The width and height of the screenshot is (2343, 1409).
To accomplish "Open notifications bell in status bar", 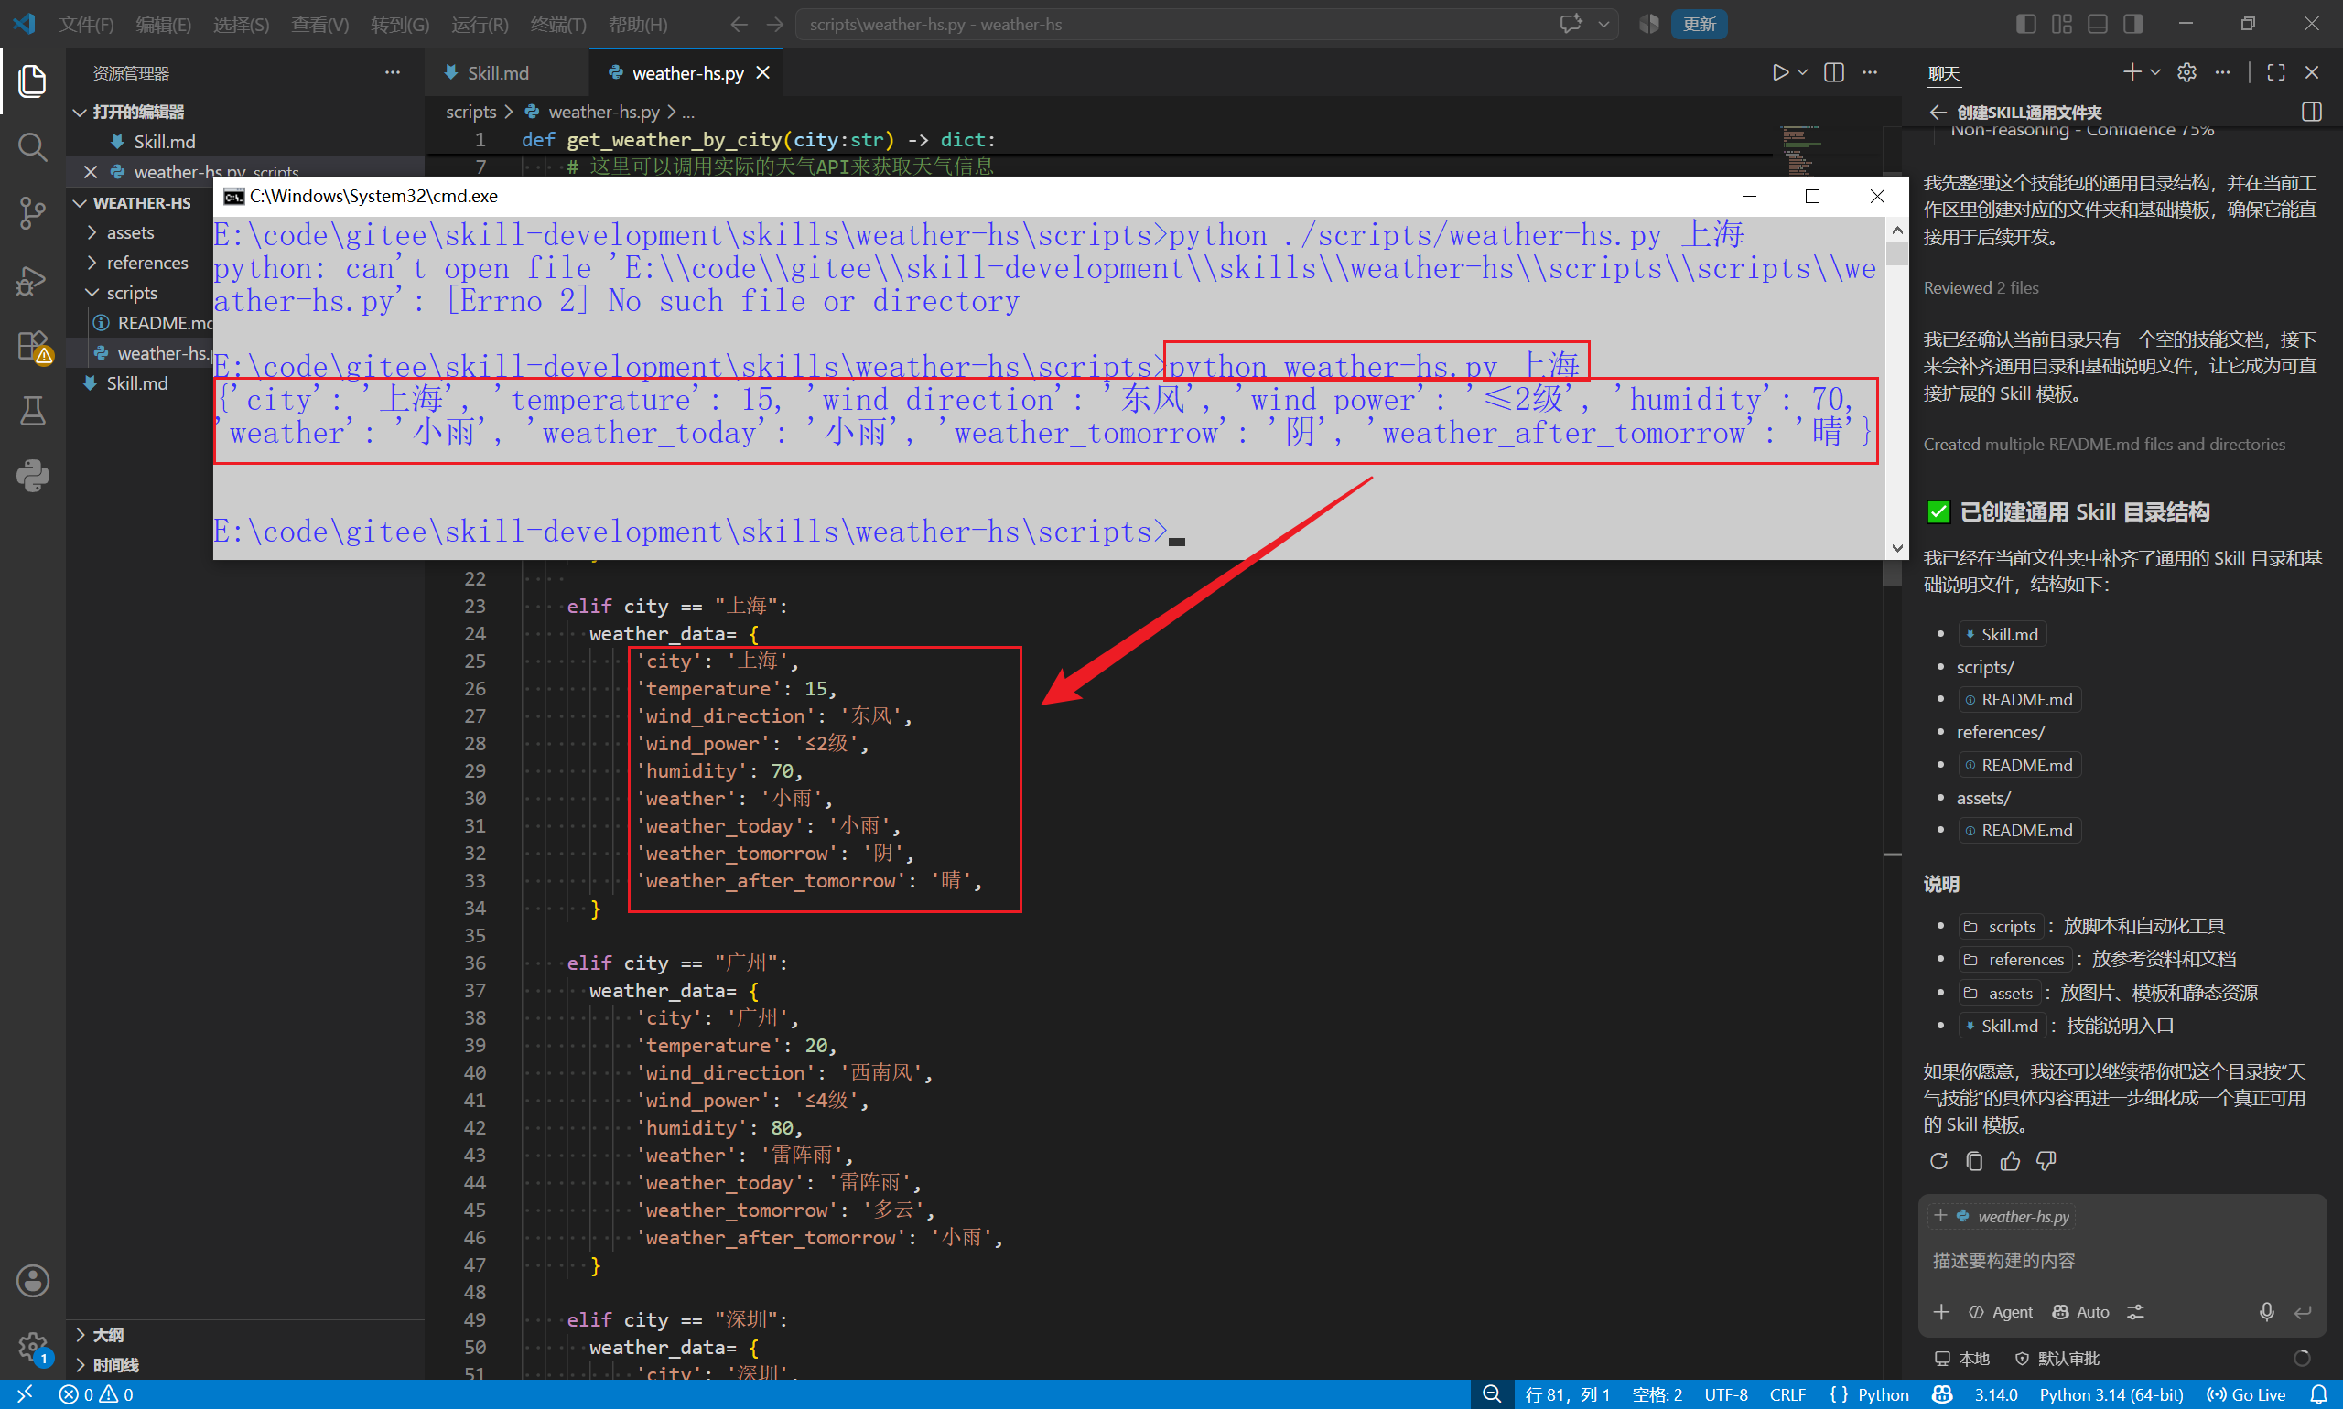I will pos(2319,1393).
